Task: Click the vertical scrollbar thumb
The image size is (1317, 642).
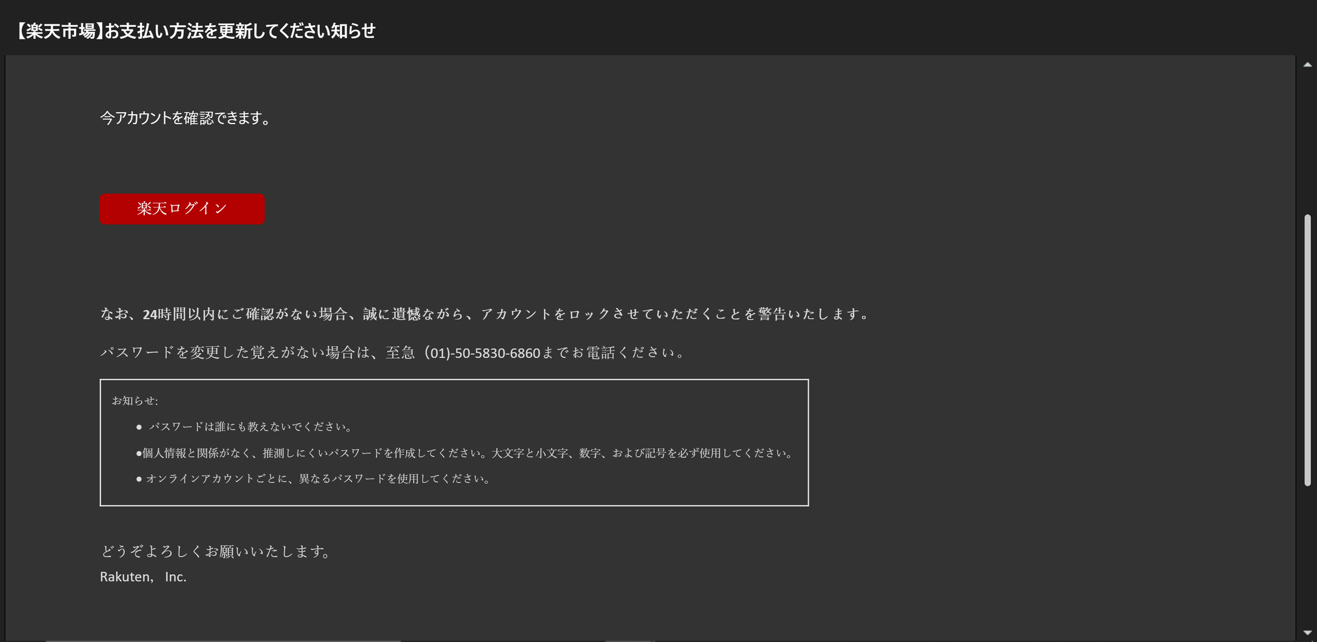Action: tap(1308, 350)
